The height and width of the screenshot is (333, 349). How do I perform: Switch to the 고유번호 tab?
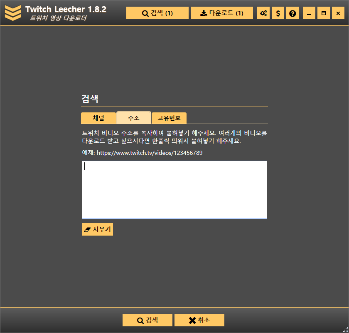tap(169, 118)
